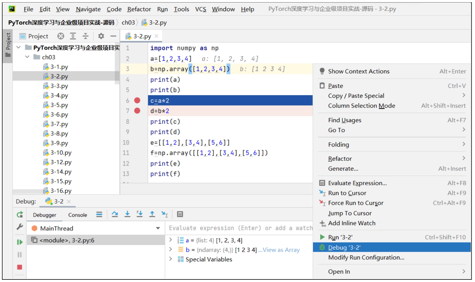Open the MainThread dropdown
Image resolution: width=475 pixels, height=282 pixels.
point(158,228)
